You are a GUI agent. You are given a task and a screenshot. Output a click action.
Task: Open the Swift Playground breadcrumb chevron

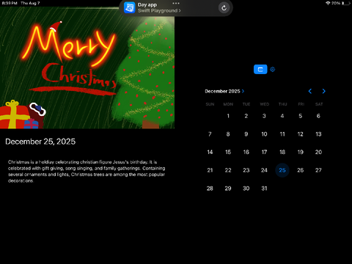point(180,11)
